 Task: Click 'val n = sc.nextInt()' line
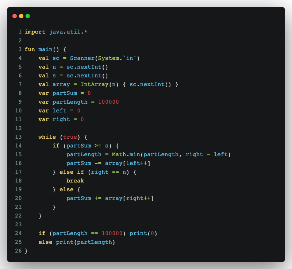[73, 67]
